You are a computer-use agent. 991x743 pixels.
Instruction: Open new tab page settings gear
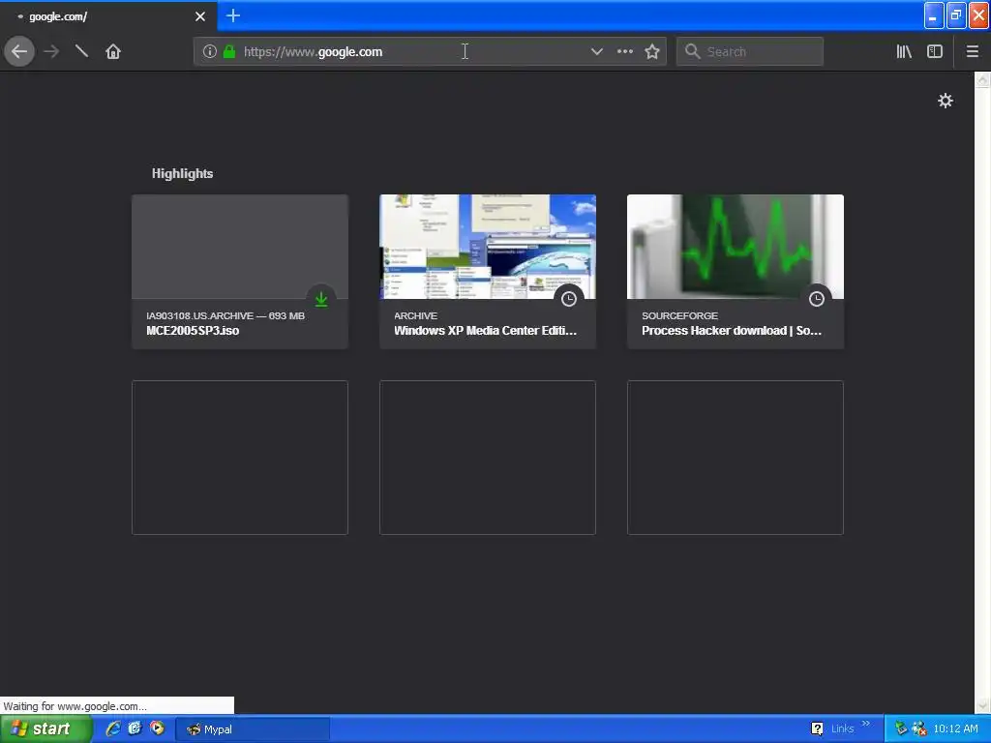pyautogui.click(x=945, y=101)
